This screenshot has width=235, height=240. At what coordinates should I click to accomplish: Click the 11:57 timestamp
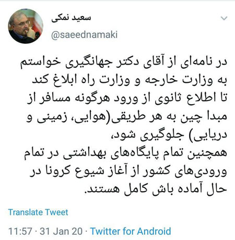tap(20, 231)
